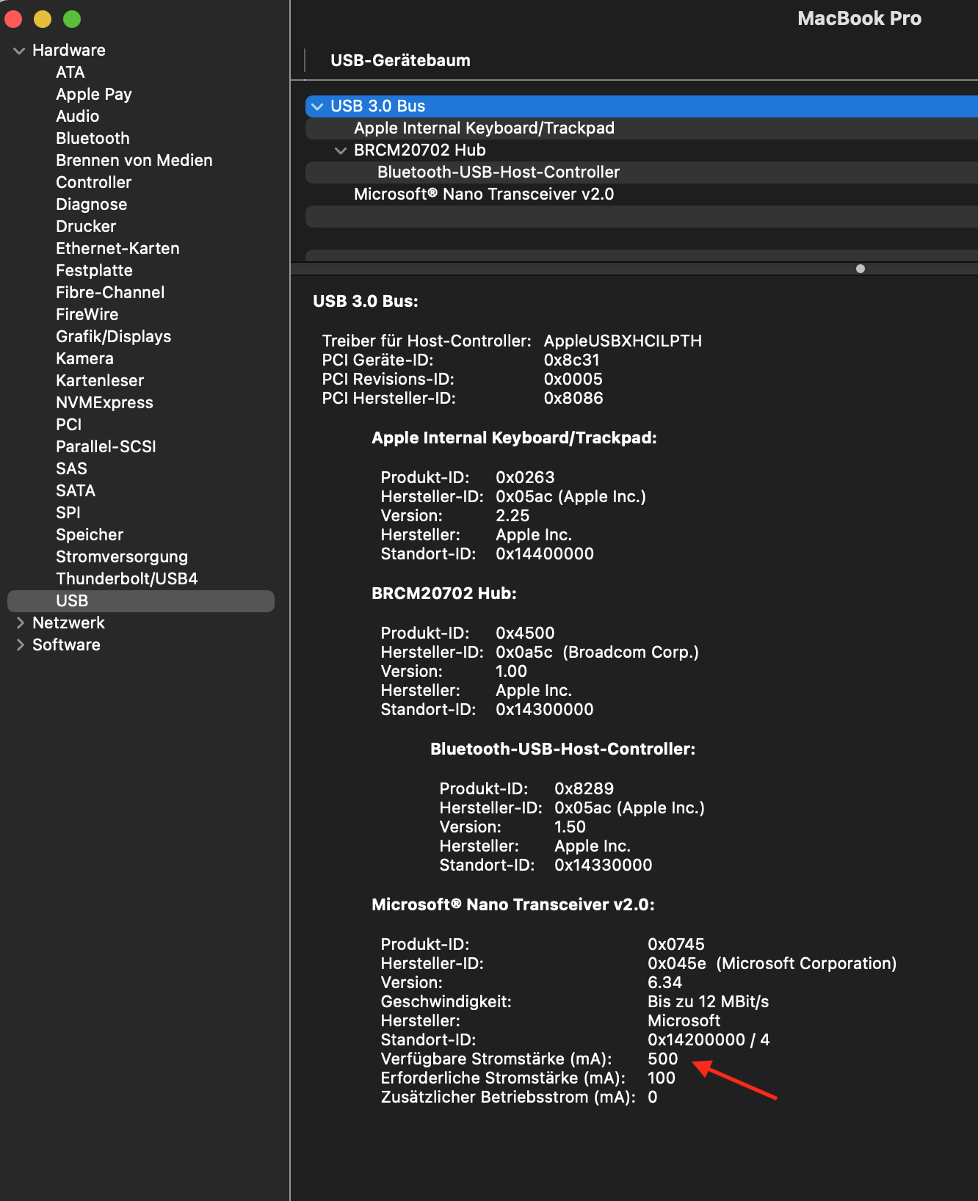Screen dimensions: 978x1201
Task: Select Stromversorgung in the sidebar
Action: (x=122, y=557)
